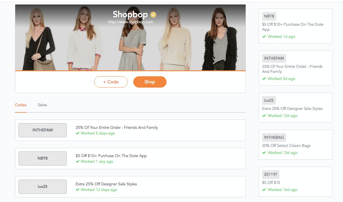Click checkmark icon beside 'Worked 5d ago'
This screenshot has height=202, width=343.
[x=264, y=79]
